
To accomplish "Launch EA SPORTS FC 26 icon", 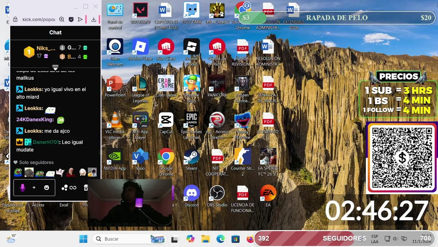I will coord(268,162).
